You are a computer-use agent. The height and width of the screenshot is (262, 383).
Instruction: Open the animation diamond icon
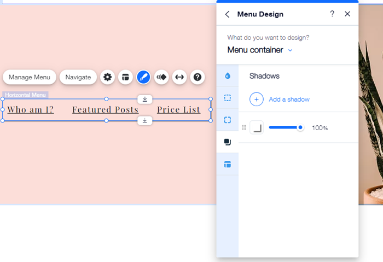pyautogui.click(x=161, y=77)
